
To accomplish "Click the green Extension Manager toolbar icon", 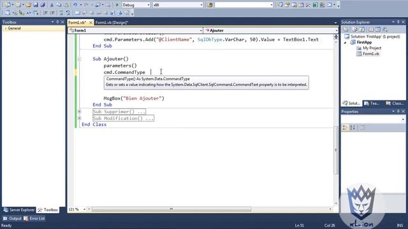I will (315, 4).
